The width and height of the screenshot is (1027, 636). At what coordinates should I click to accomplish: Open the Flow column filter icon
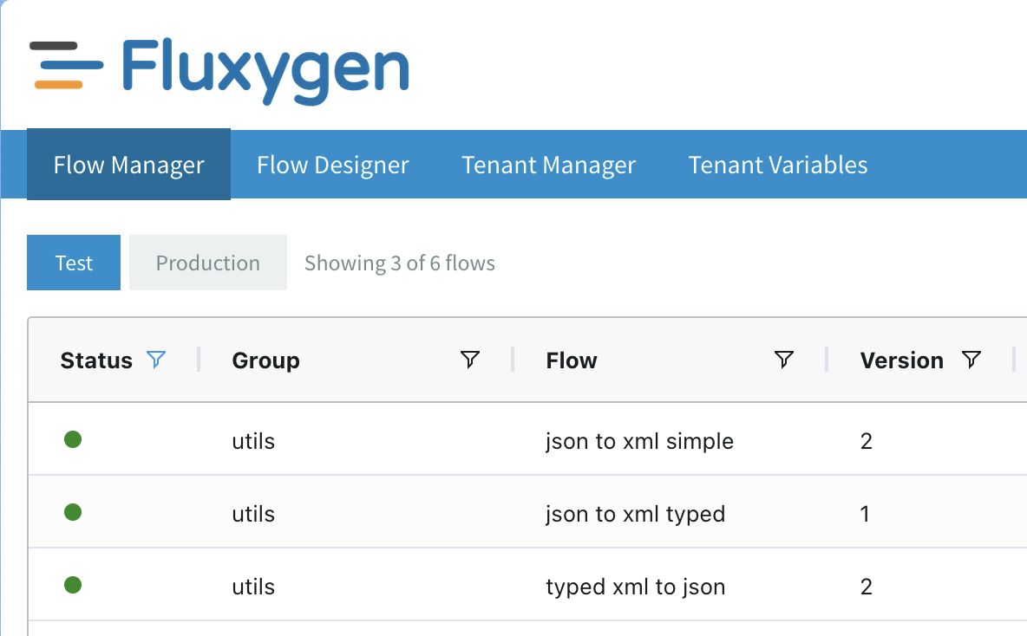click(x=783, y=360)
